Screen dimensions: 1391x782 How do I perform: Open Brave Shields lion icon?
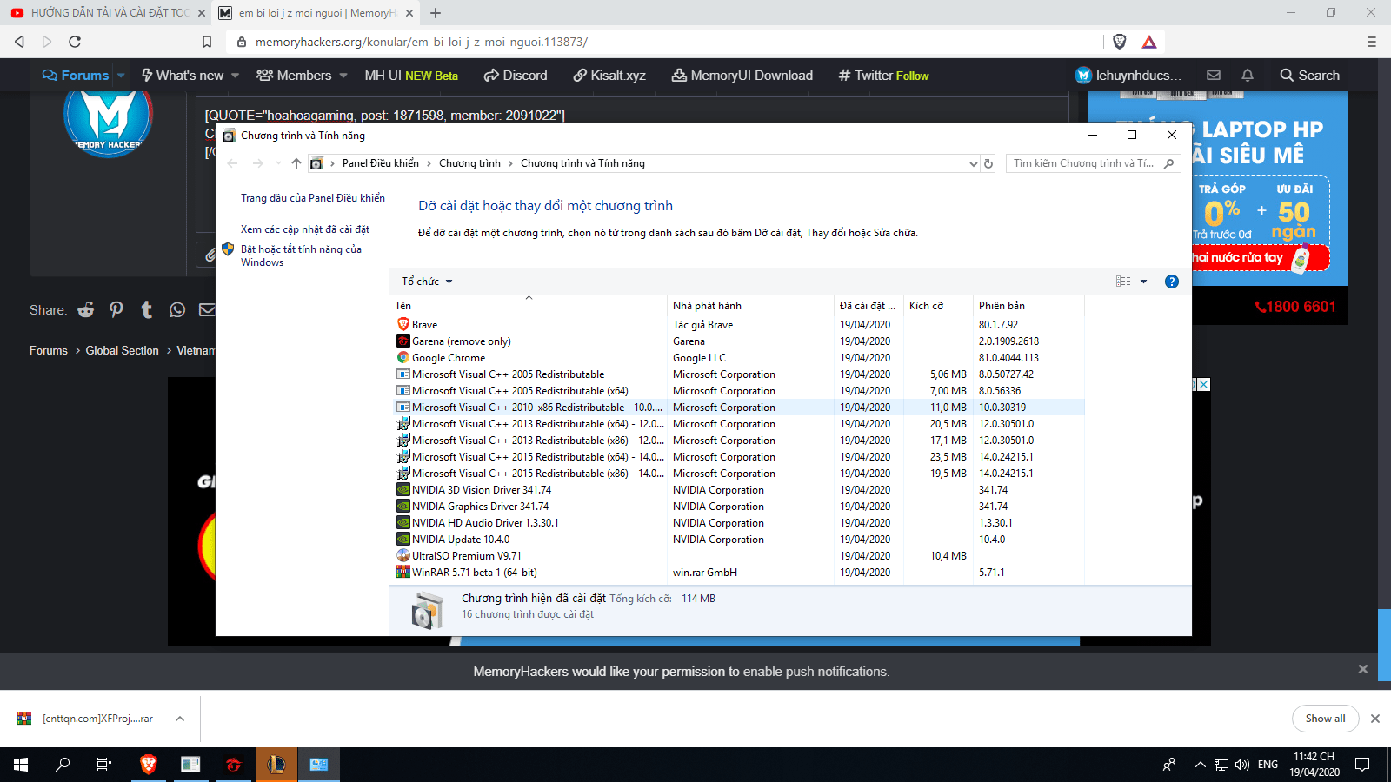(1120, 42)
